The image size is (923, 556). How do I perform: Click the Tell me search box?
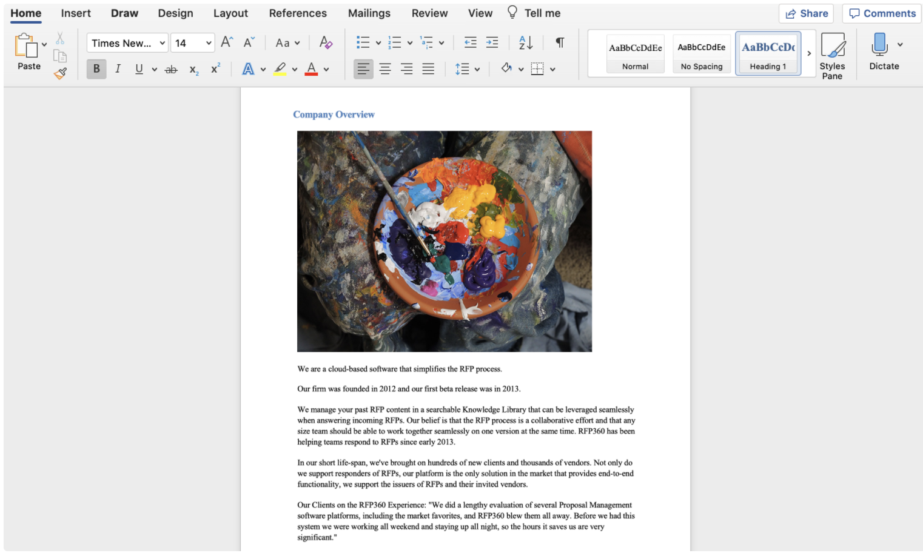(534, 13)
